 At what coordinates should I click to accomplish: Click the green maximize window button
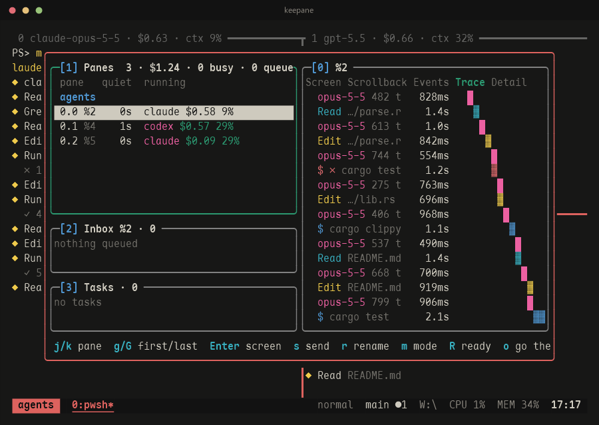click(39, 10)
